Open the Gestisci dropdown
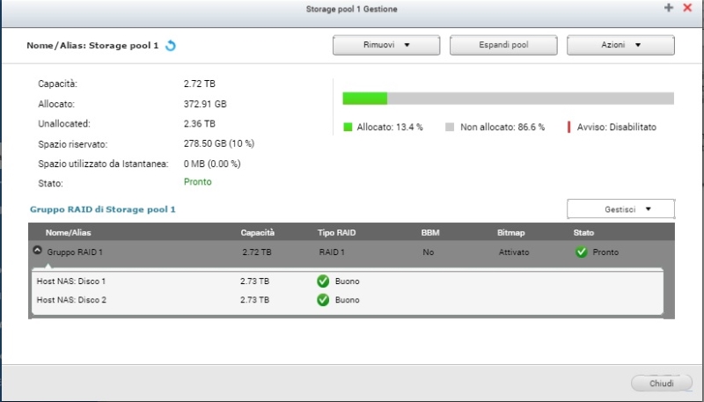704x402 pixels. (620, 209)
